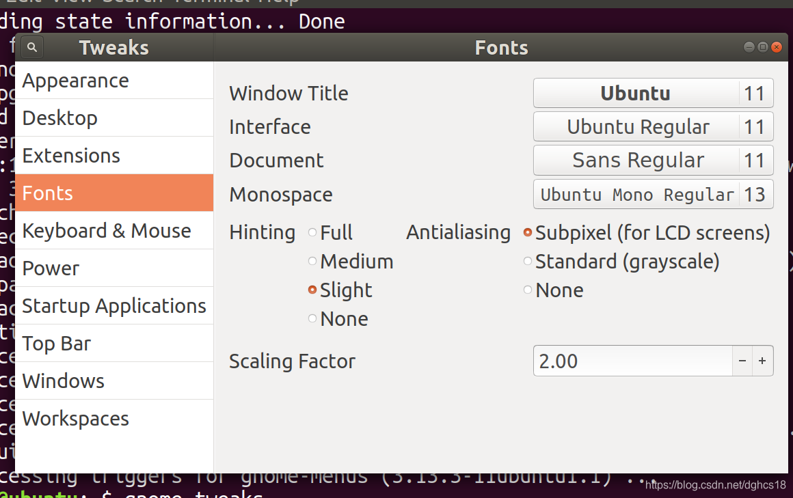Change Monospace font Ubuntu Mono Regular
This screenshot has width=793, height=498.
[x=653, y=194]
